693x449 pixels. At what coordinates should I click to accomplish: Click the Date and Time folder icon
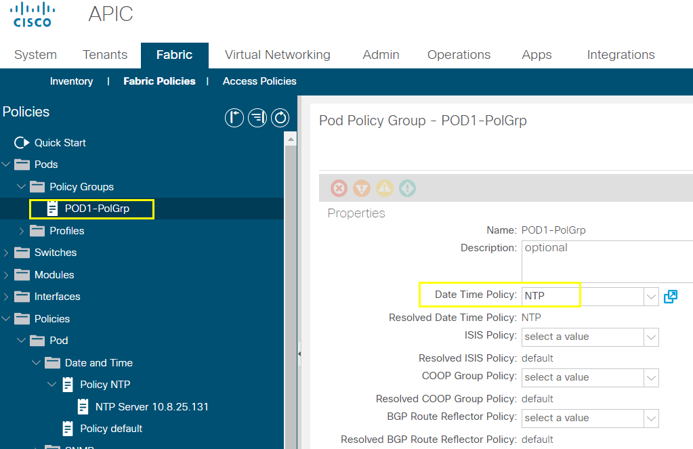tap(52, 363)
